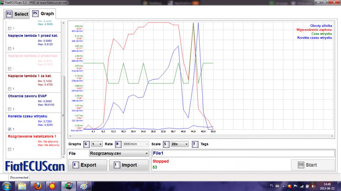Uncheck the Korekta czasu wtrysku checkbox

[10, 129]
